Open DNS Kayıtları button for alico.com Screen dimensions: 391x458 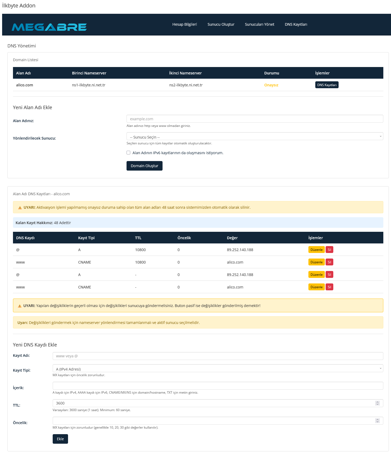[x=327, y=85]
